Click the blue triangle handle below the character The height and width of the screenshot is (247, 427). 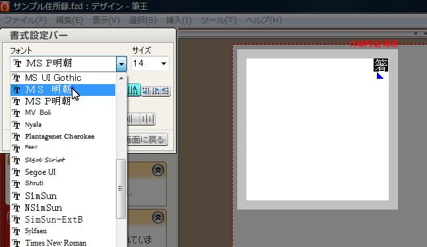(380, 76)
